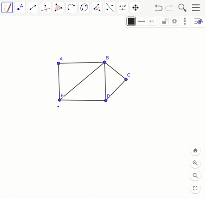Choose the Ellipse conic tool

coord(84,7)
